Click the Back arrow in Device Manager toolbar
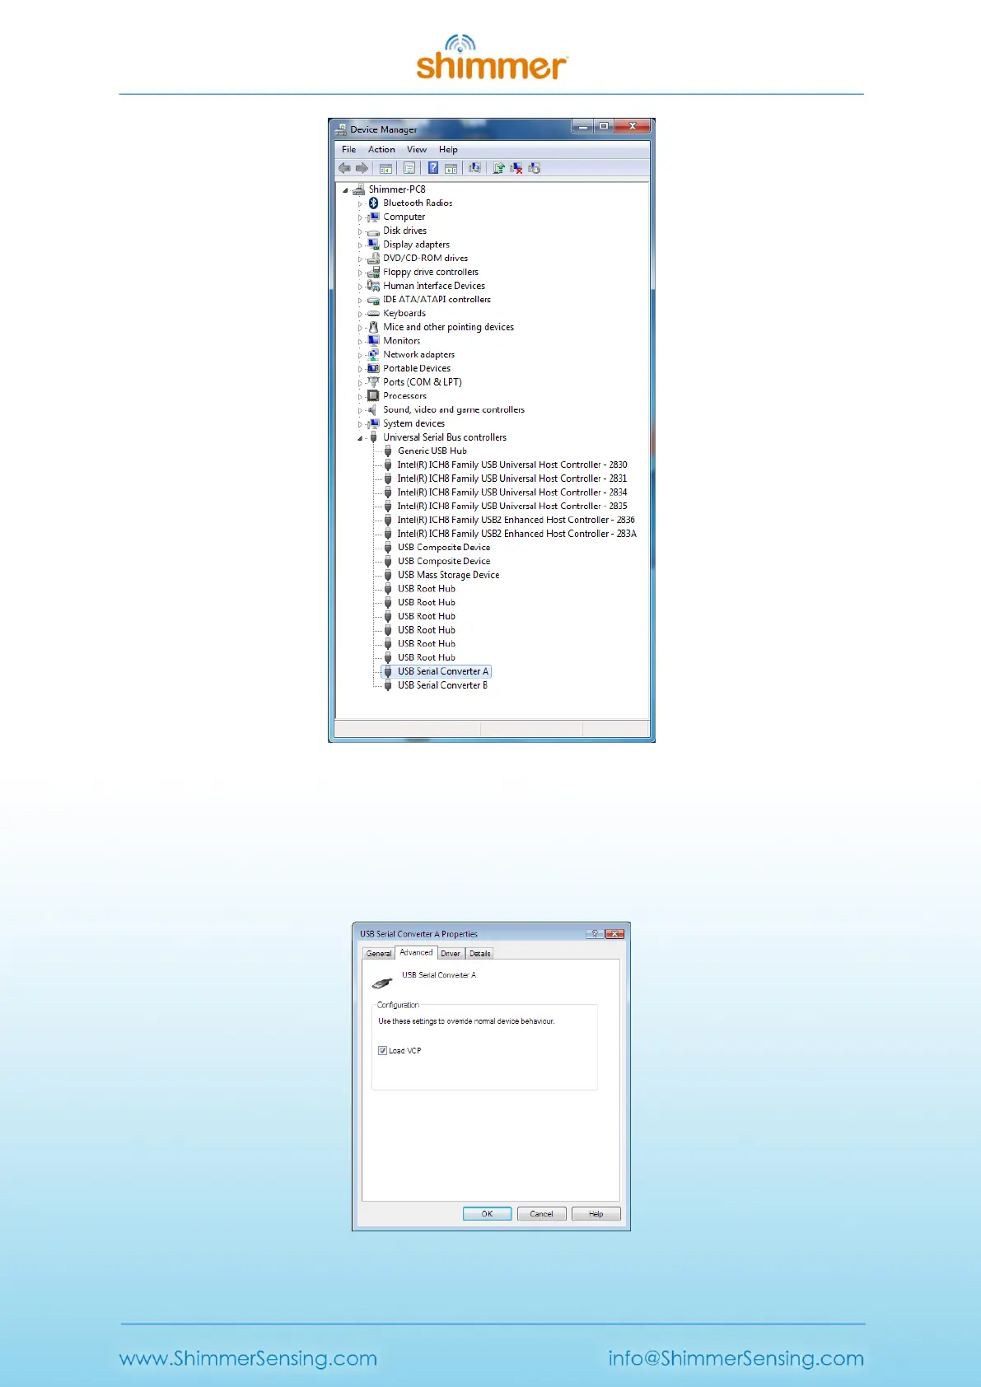The image size is (981, 1387). (344, 168)
